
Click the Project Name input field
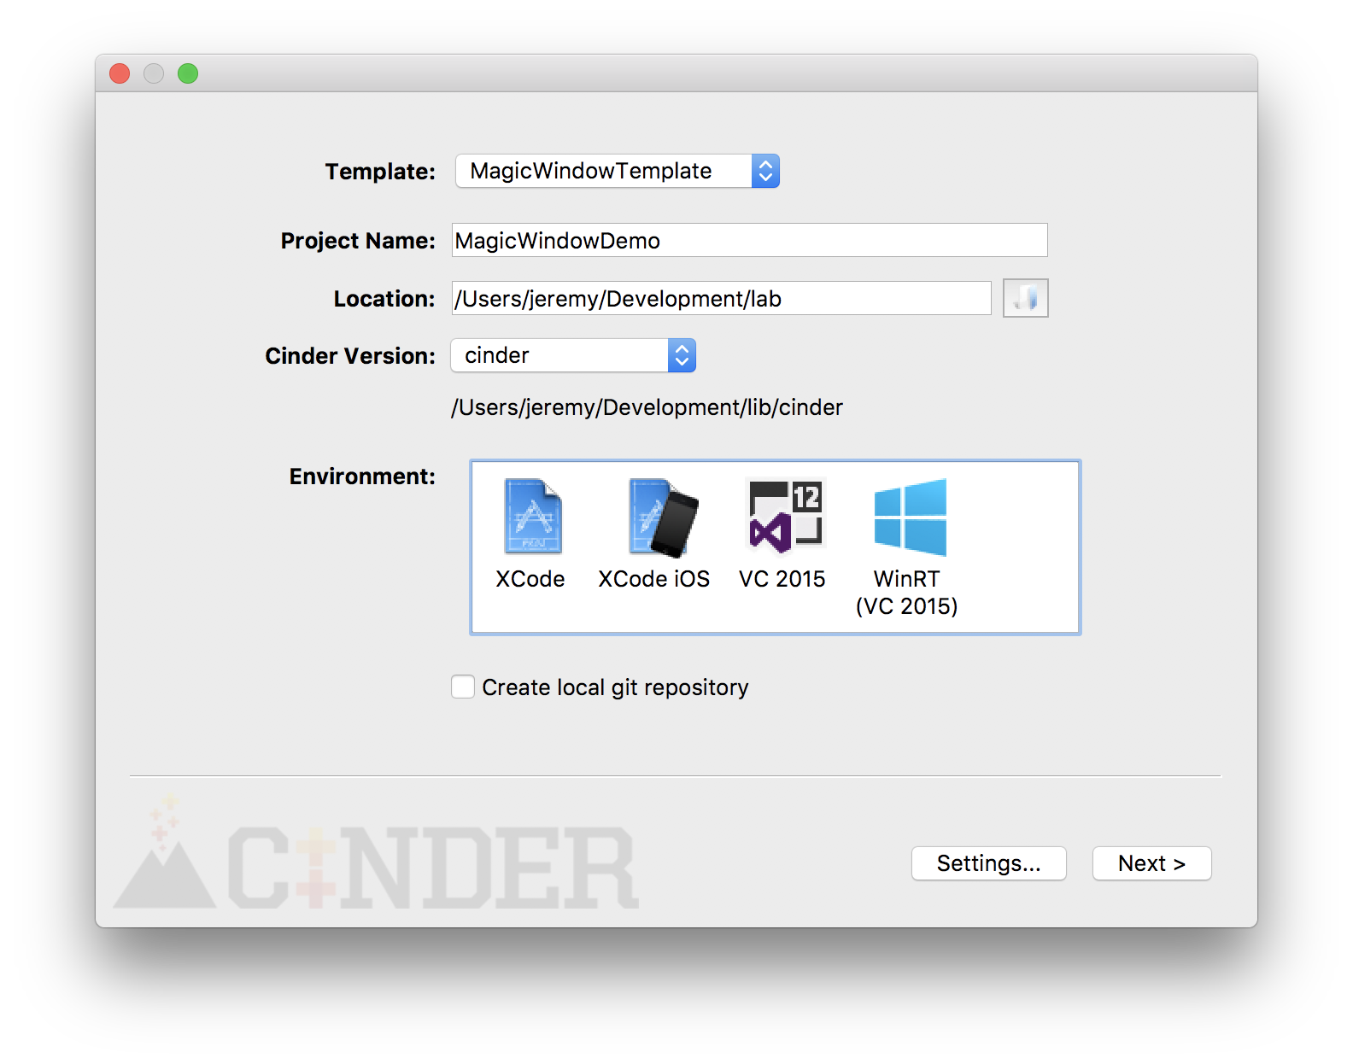[750, 240]
